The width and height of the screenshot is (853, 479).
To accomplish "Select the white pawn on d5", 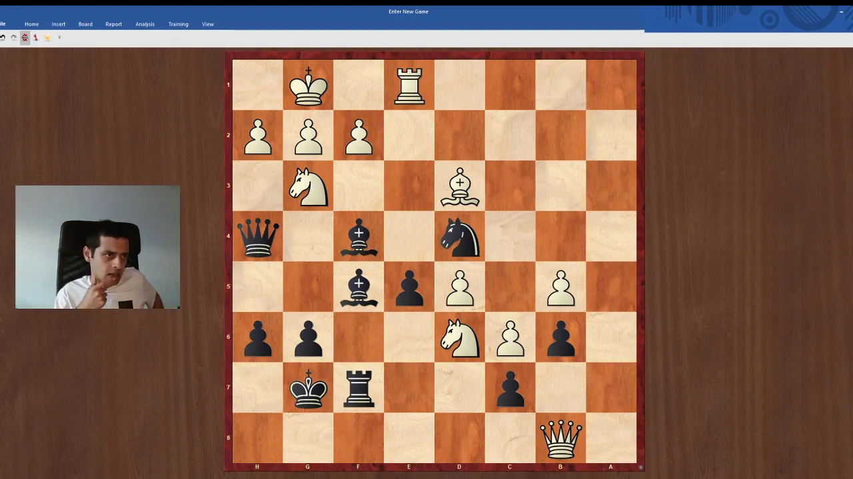I will (x=460, y=288).
